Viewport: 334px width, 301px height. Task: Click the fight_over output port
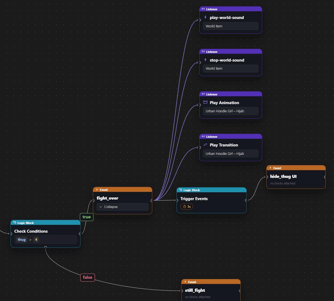(152, 201)
